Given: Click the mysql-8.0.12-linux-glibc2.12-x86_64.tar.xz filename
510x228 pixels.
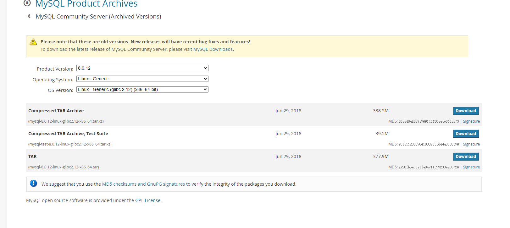Looking at the screenshot, I should pos(66,121).
